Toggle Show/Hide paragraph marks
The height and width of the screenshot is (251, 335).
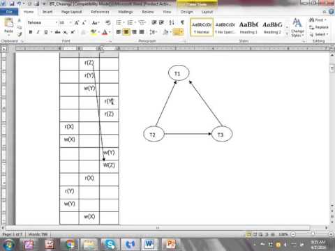[182, 22]
